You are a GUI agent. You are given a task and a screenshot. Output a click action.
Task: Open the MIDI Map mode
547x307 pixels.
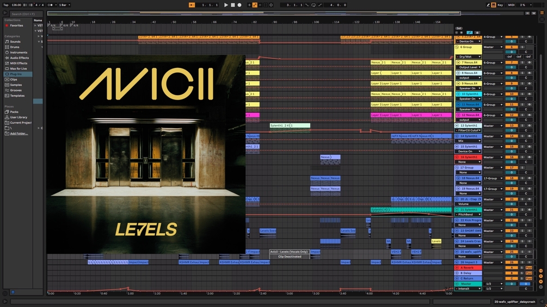click(511, 5)
